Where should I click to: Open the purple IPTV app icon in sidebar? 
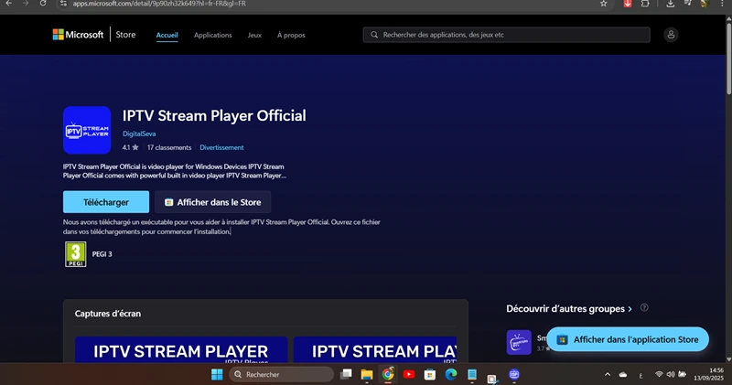(x=519, y=342)
